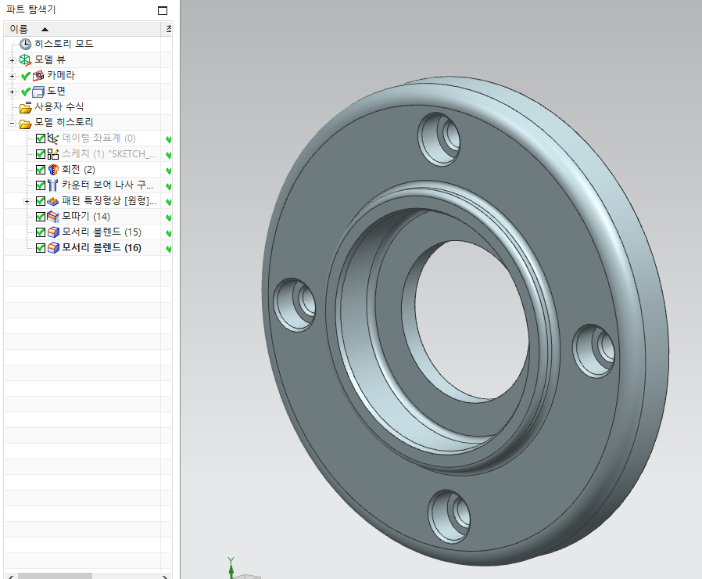Click the History Mode clock icon
702x579 pixels.
click(26, 44)
